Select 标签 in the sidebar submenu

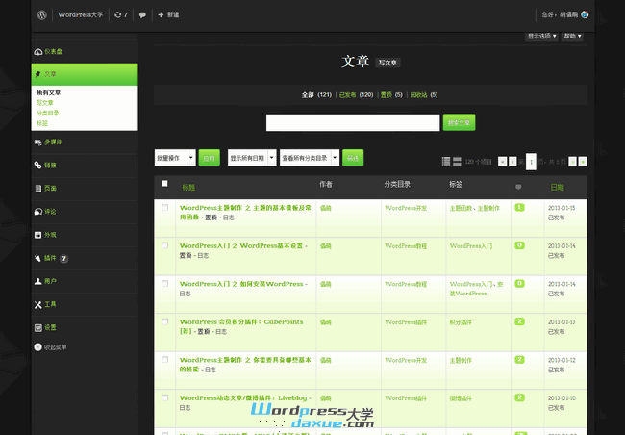pyautogui.click(x=42, y=124)
